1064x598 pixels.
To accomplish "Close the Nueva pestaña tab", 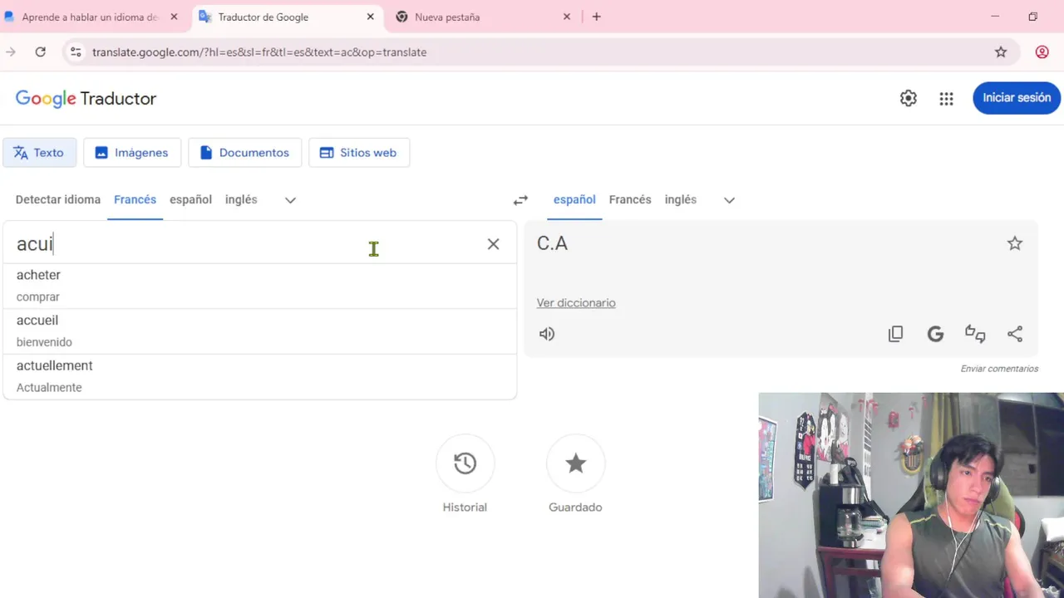I will [567, 17].
